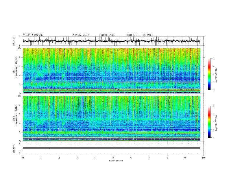Click the ch.2 spectrogram plot
This screenshot has height=177, width=229.
point(111,119)
